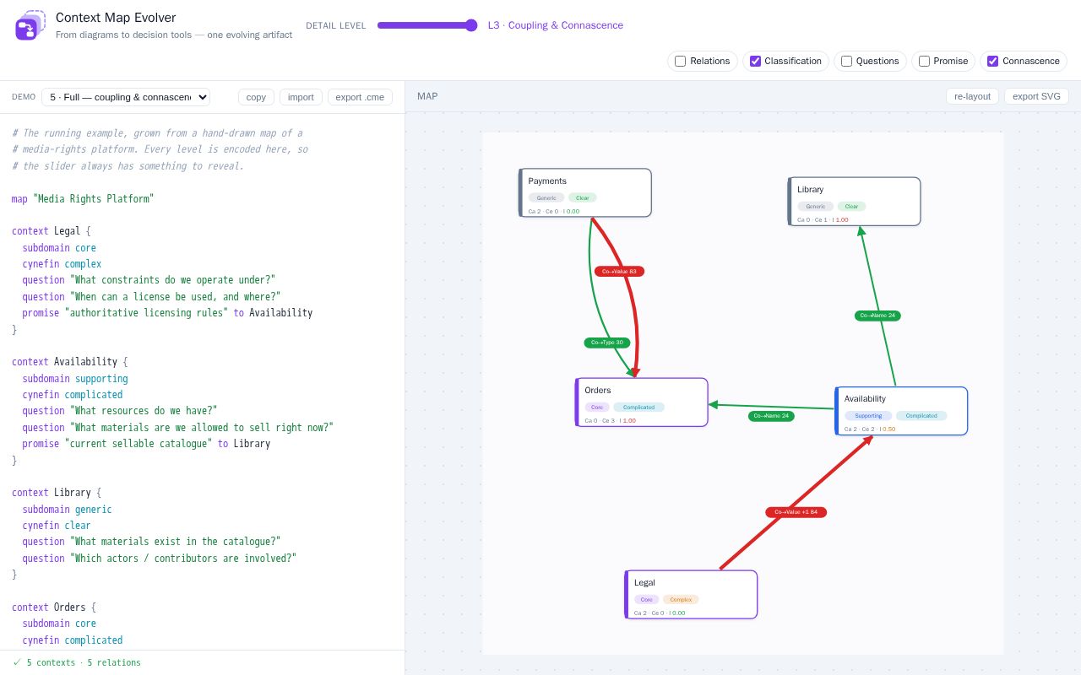Click the 'L3 · Coupling & Connascence' level label
Image resolution: width=1081 pixels, height=675 pixels.
coord(556,25)
